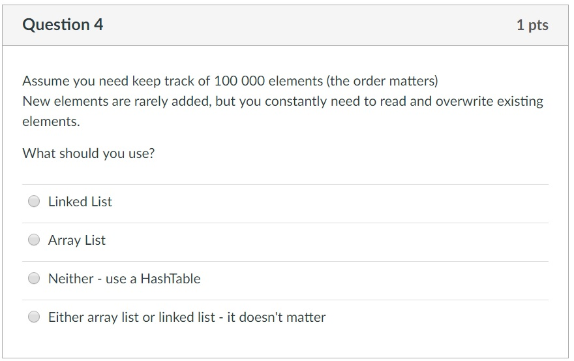The width and height of the screenshot is (574, 361).
Task: Select the Linked List radio button
Action: 34,202
